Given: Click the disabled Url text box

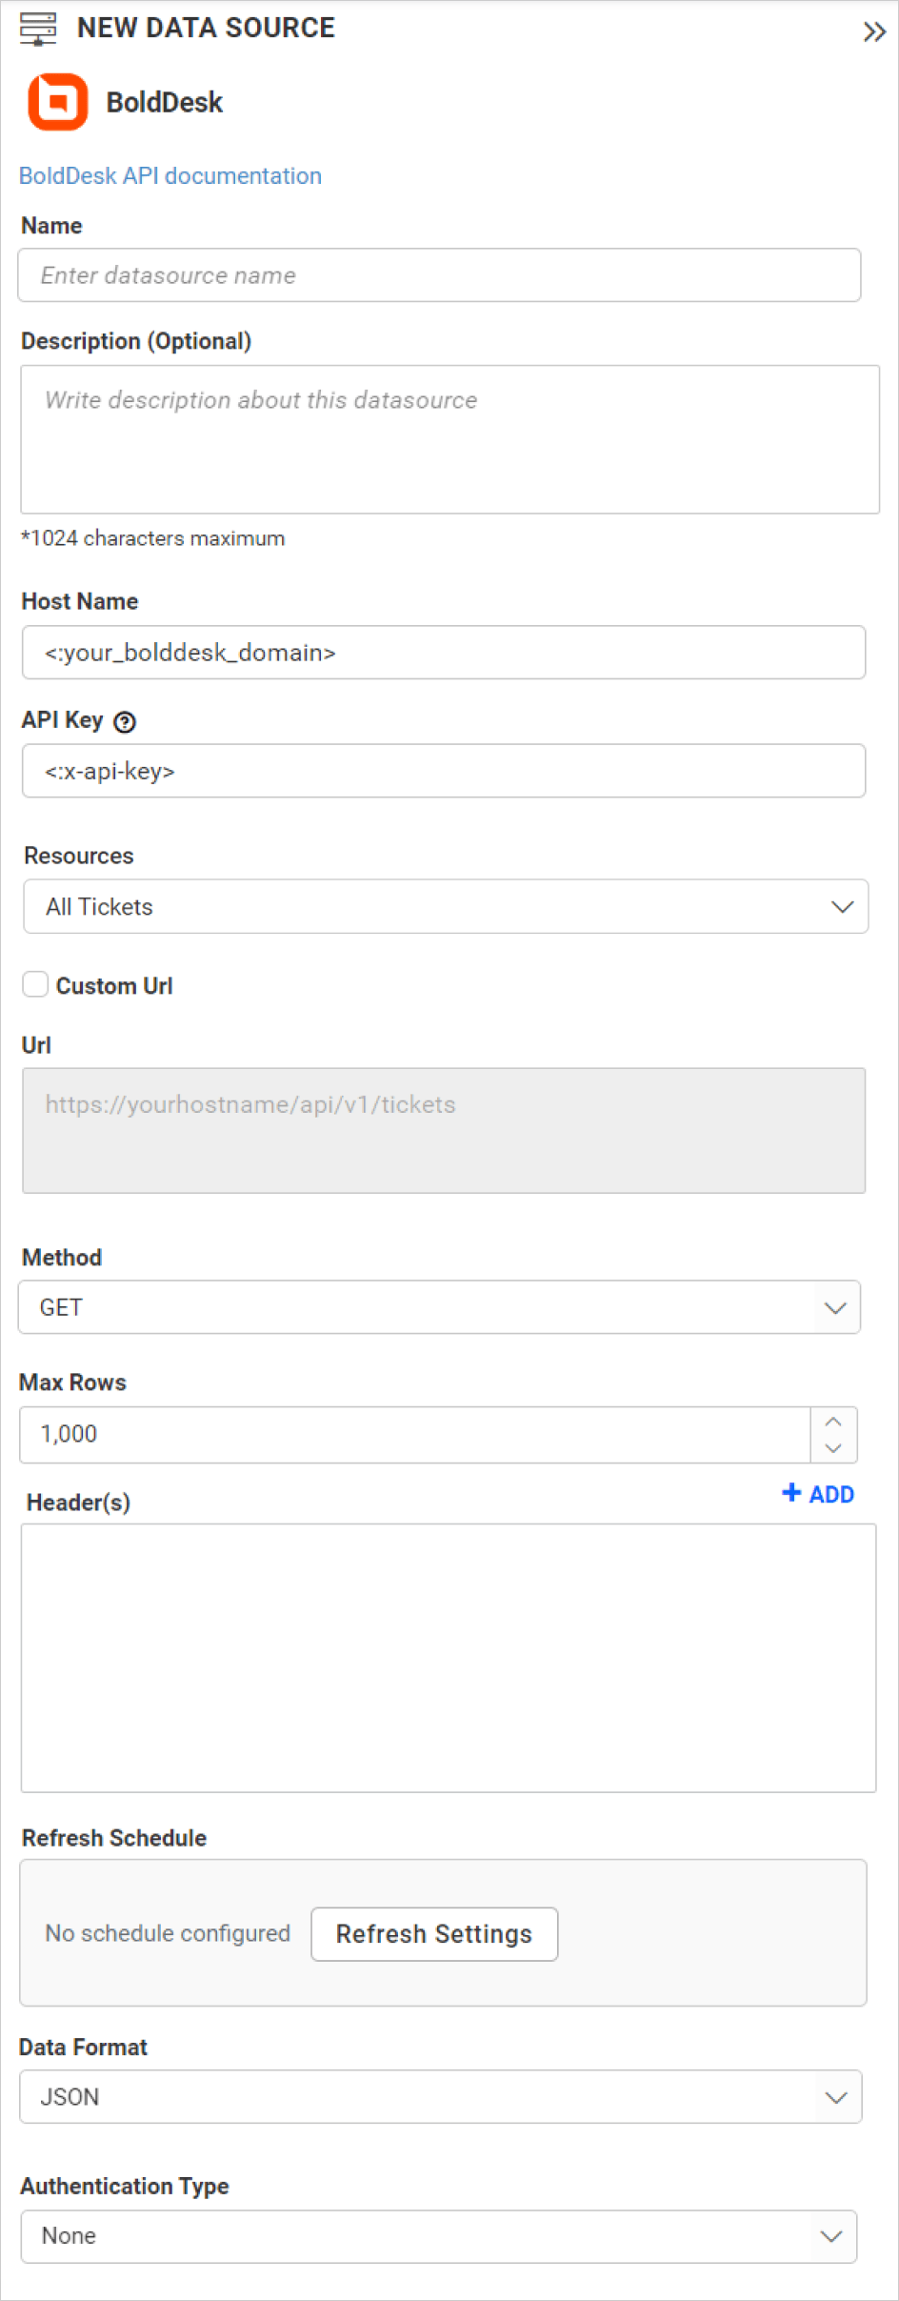Looking at the screenshot, I should pos(444,1131).
